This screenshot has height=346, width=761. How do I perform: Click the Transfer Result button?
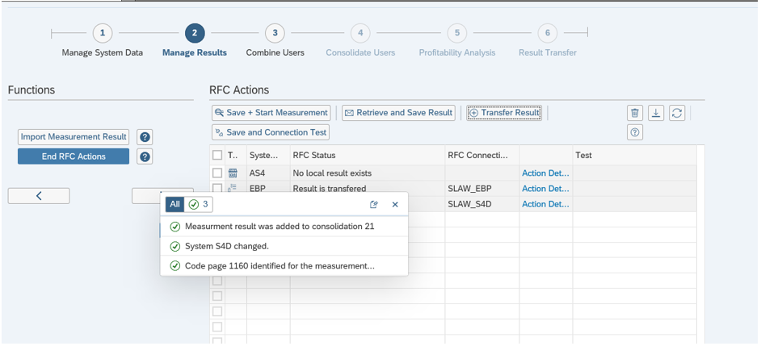coord(504,113)
